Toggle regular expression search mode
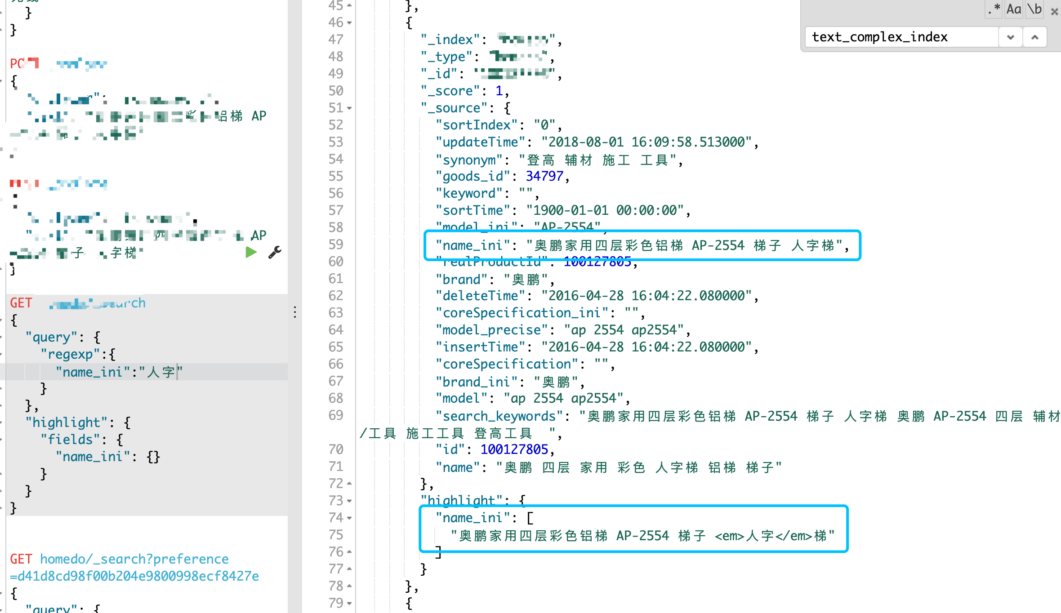 (994, 9)
